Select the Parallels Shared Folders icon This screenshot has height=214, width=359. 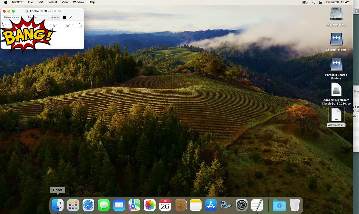336,69
